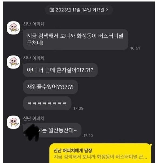Tap sender name above 아니 너 근데 message
This screenshot has height=163, width=157.
[34, 58]
